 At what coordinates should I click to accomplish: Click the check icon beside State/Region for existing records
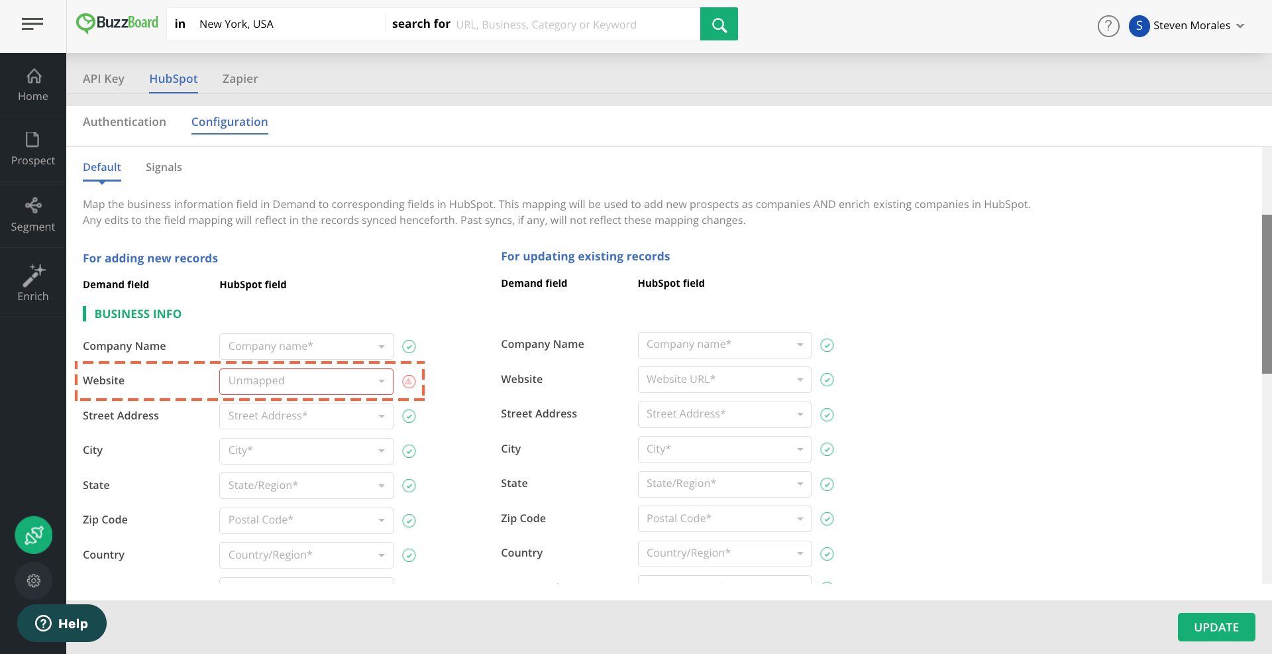[x=827, y=484]
